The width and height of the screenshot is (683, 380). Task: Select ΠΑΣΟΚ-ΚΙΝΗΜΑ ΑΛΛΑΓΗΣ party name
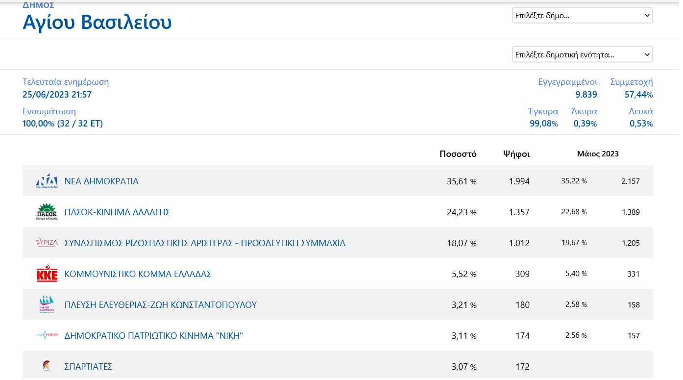[117, 212]
